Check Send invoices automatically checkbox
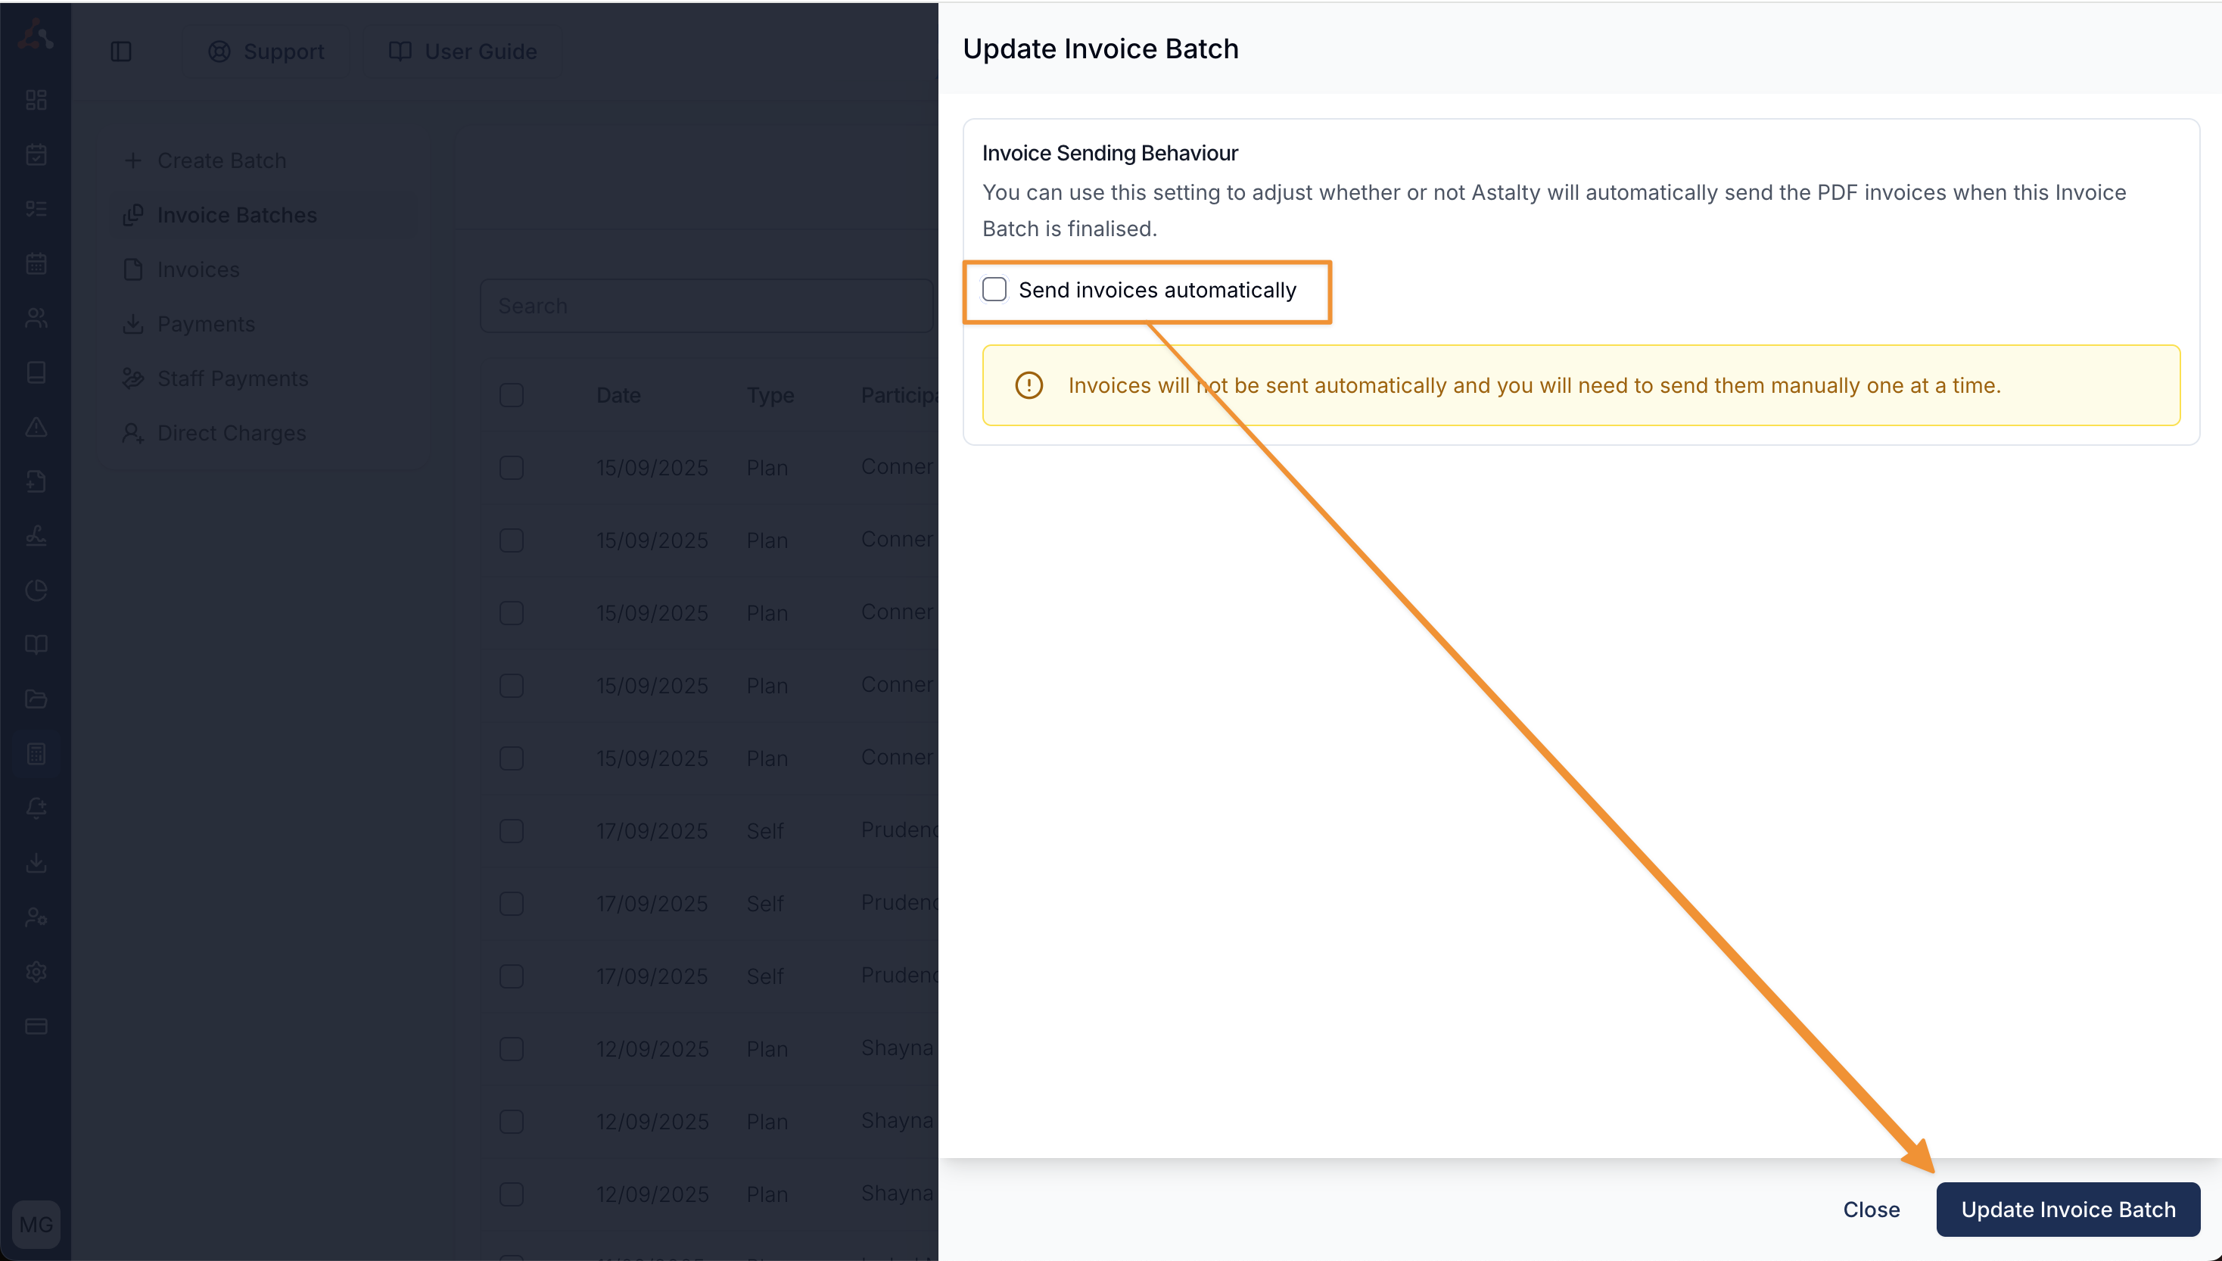 coord(994,289)
